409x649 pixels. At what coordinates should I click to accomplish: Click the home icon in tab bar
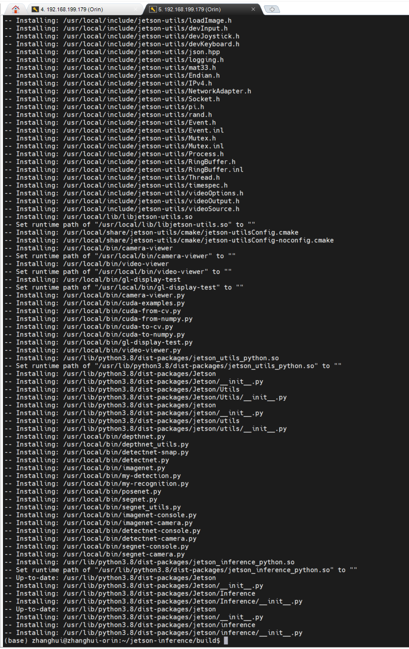coord(16,9)
